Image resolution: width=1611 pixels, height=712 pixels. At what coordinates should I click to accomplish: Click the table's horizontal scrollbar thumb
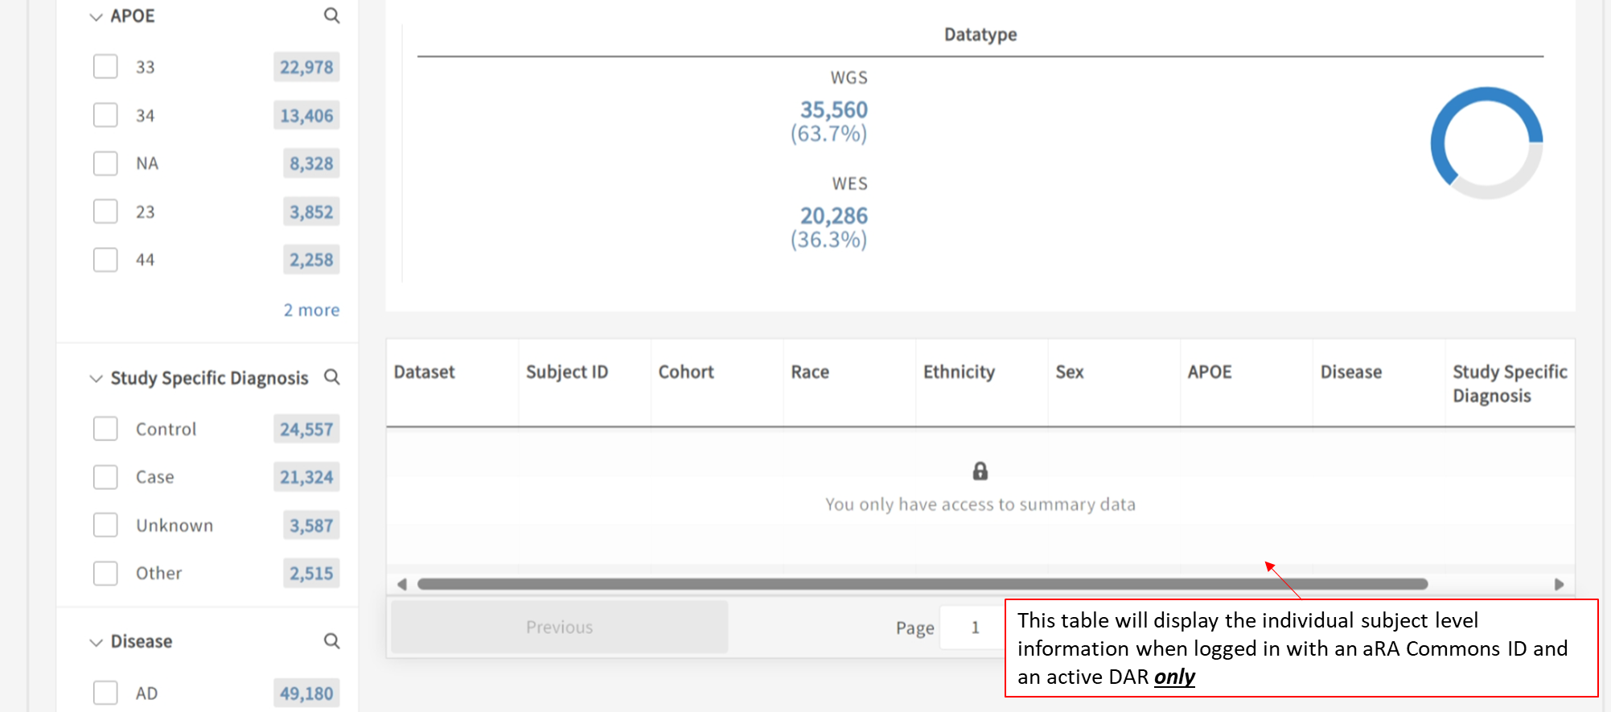coord(922,584)
